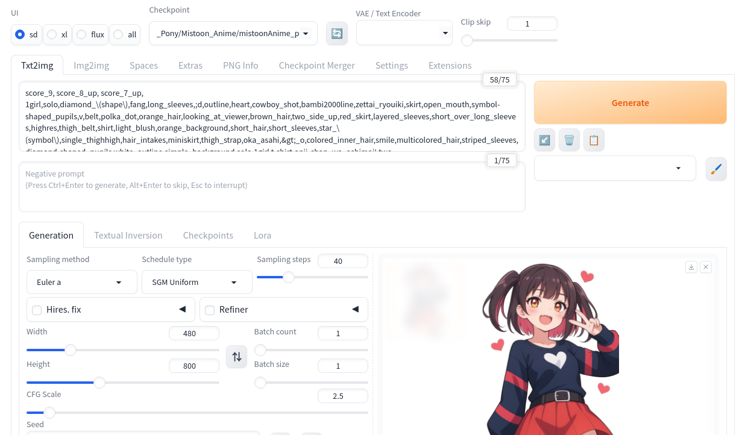Enable the Hires. fix checkbox

(x=37, y=310)
